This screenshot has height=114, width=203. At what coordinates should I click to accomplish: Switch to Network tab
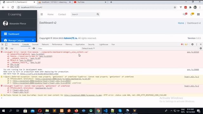coord(45,44)
